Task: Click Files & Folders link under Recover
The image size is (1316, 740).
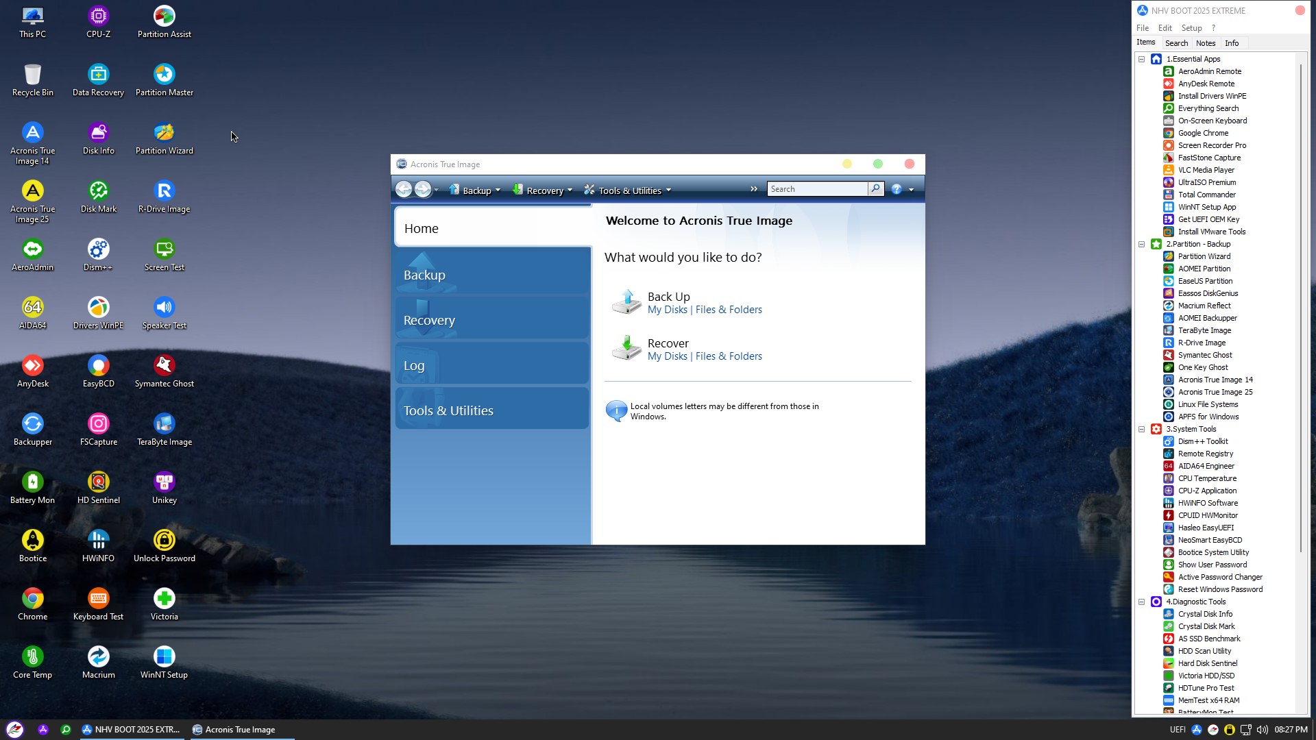Action: (729, 356)
